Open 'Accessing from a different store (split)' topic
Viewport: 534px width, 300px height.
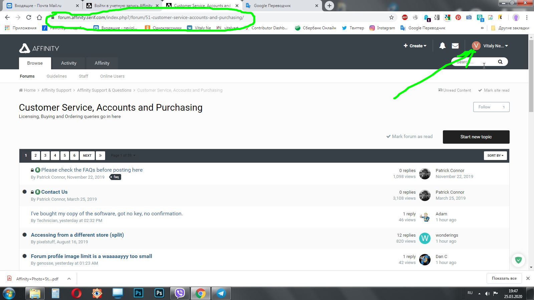pyautogui.click(x=77, y=235)
